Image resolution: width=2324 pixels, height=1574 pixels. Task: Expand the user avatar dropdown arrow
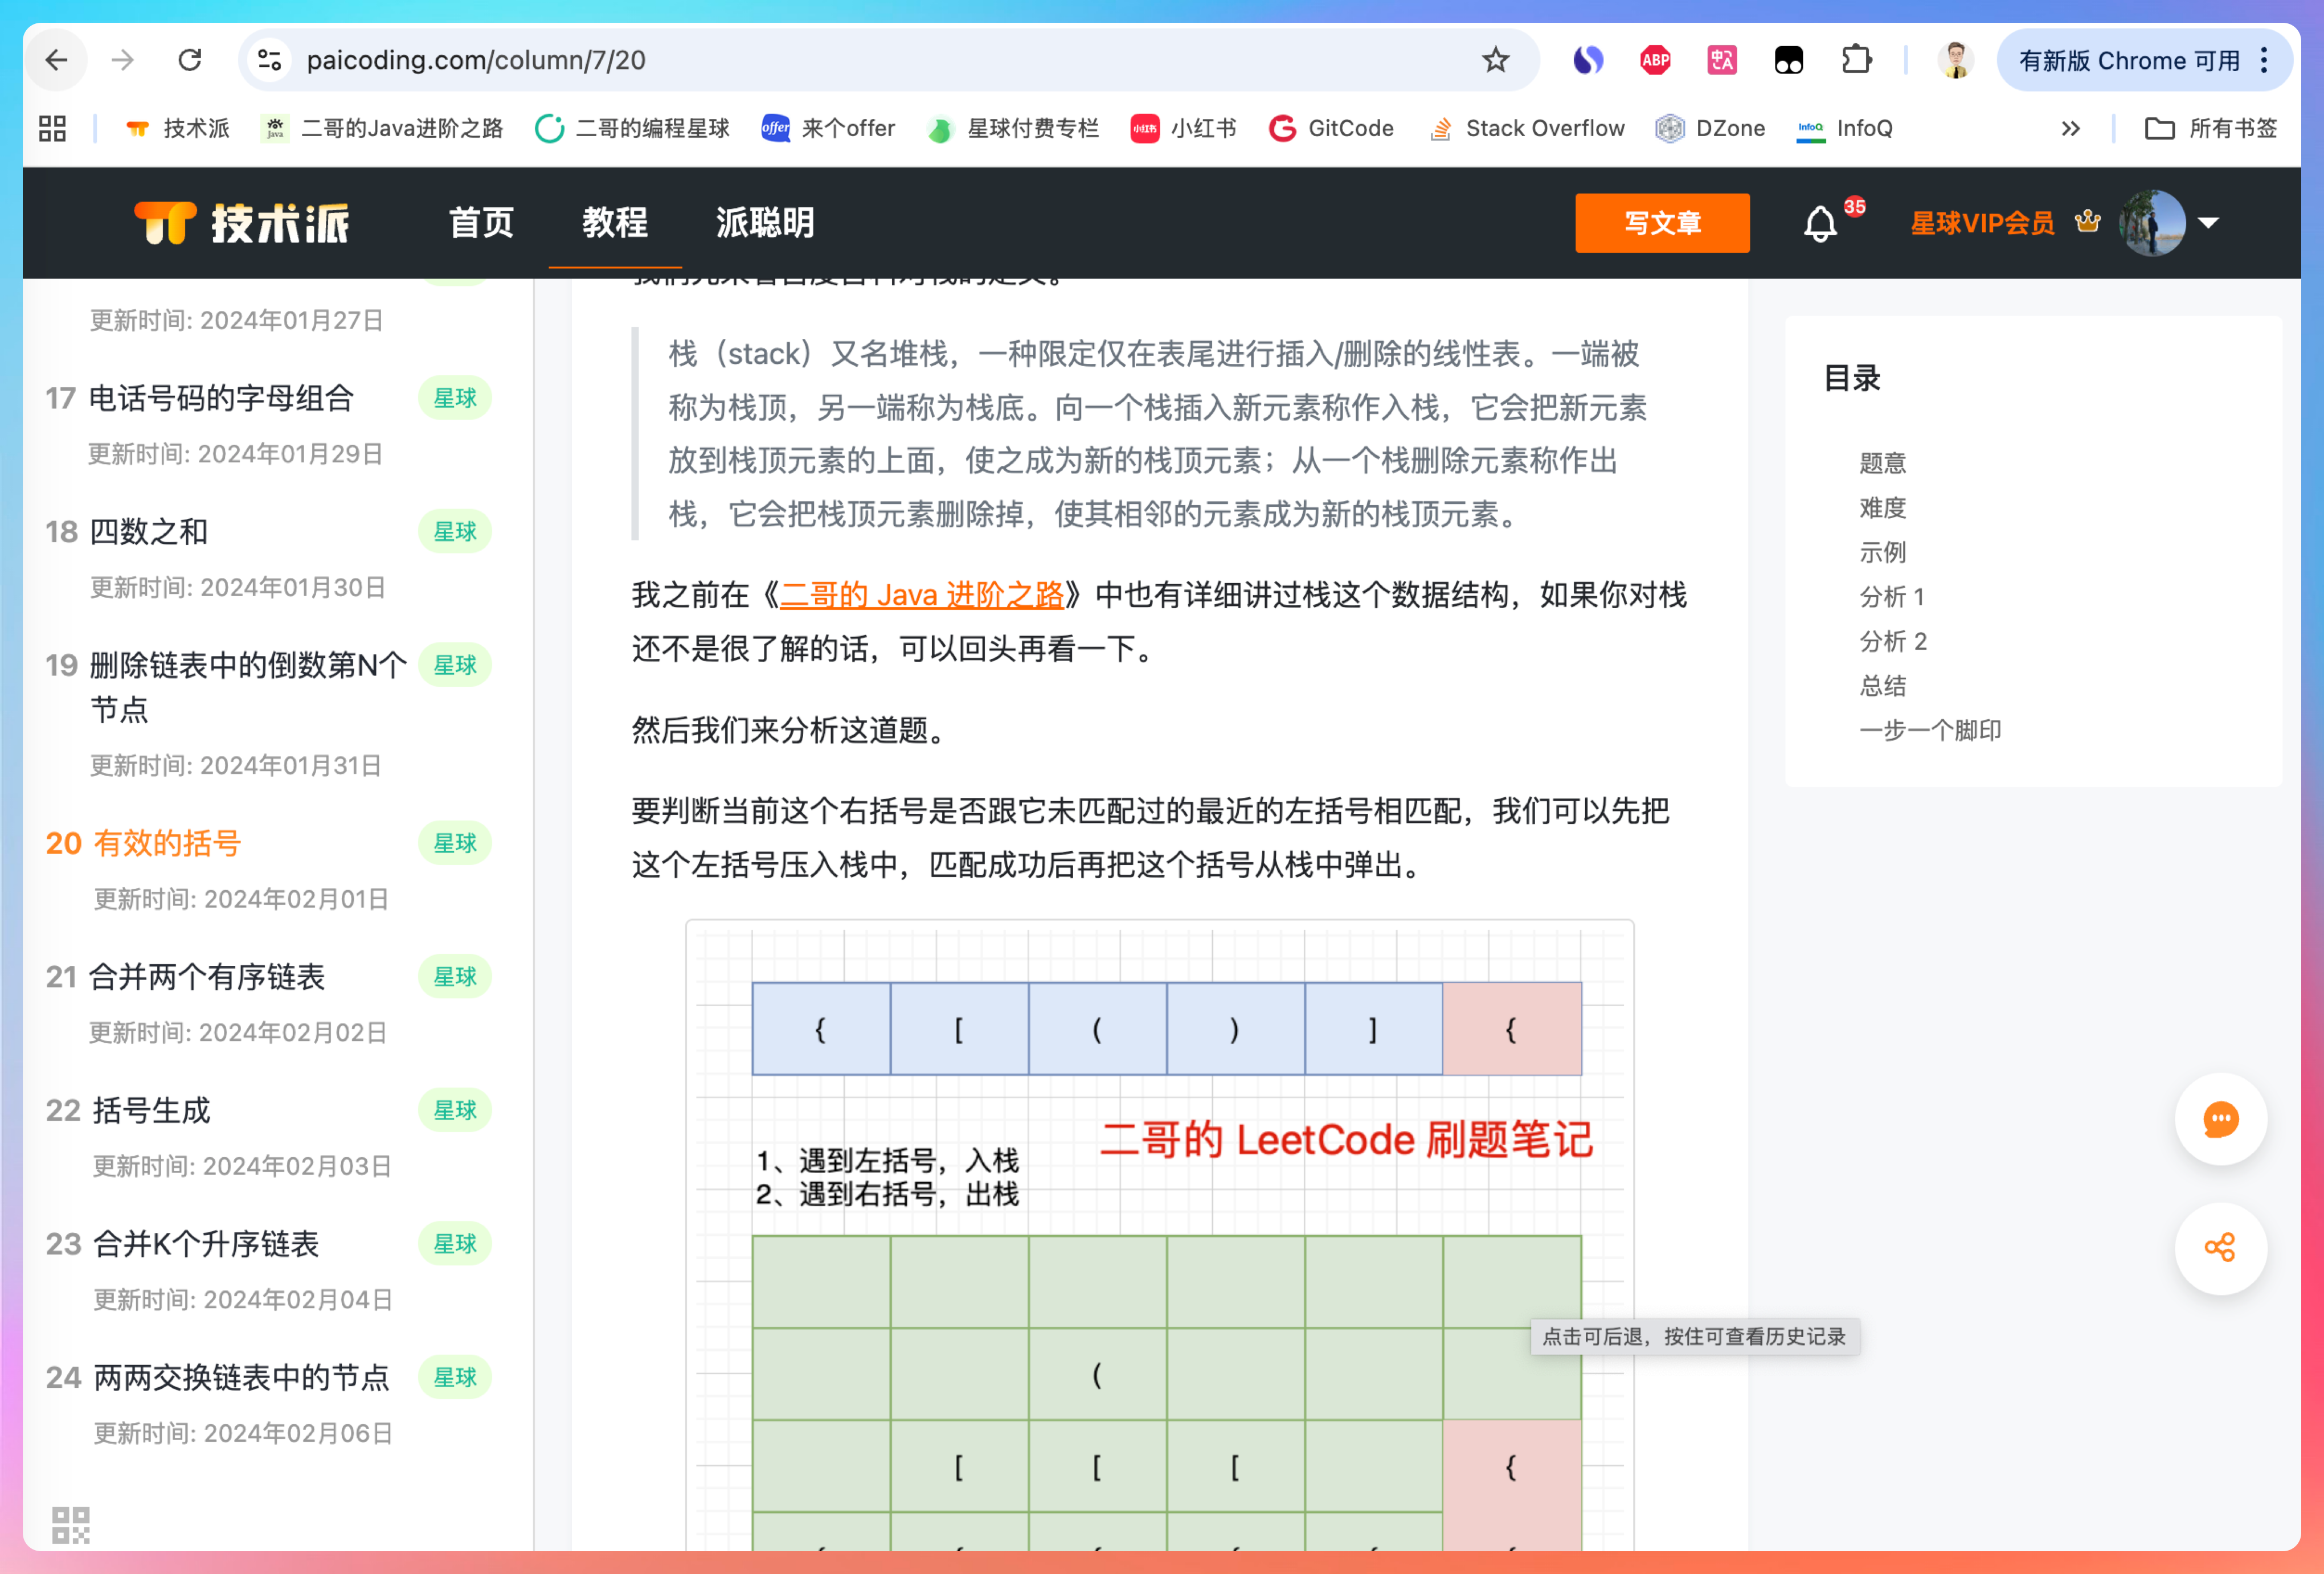point(2209,223)
